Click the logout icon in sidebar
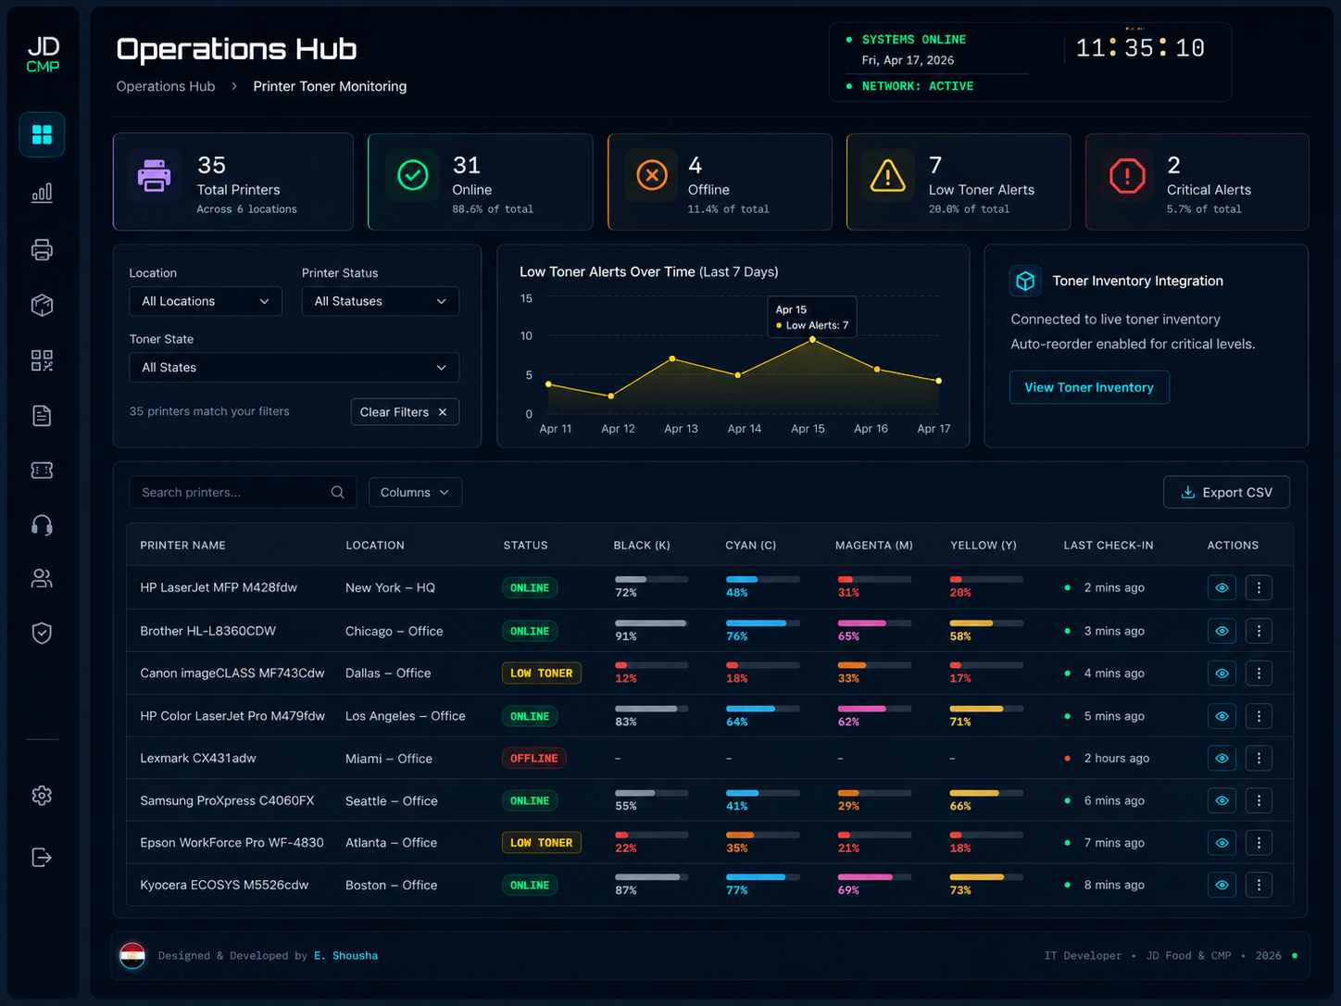The width and height of the screenshot is (1341, 1006). (x=42, y=858)
